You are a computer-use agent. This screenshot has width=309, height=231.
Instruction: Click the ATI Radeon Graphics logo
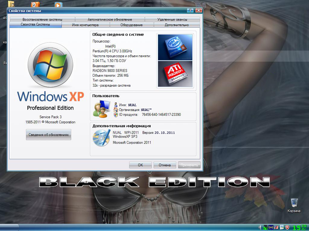point(175,74)
